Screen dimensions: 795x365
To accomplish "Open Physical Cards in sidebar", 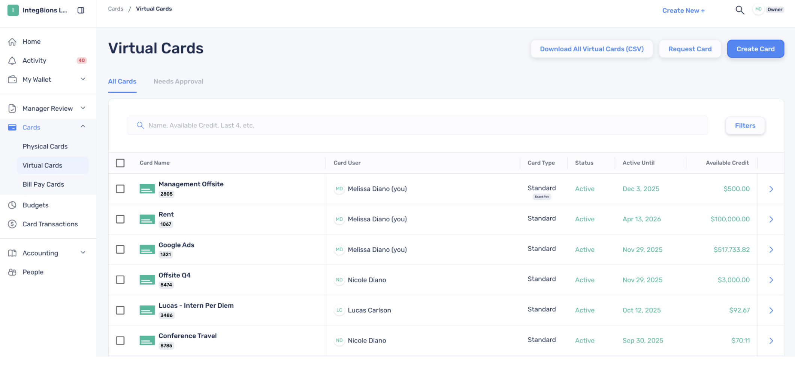I will tap(45, 147).
